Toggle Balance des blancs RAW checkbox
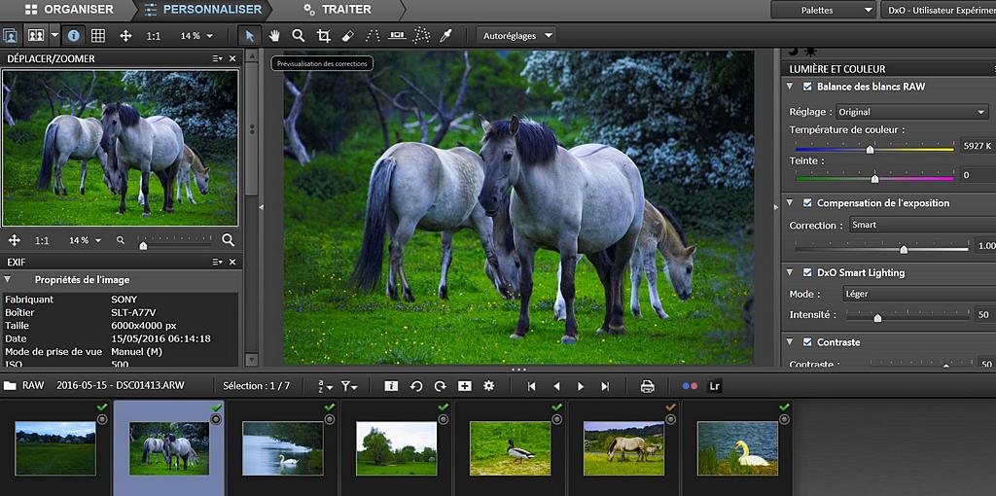The image size is (996, 496). point(807,87)
